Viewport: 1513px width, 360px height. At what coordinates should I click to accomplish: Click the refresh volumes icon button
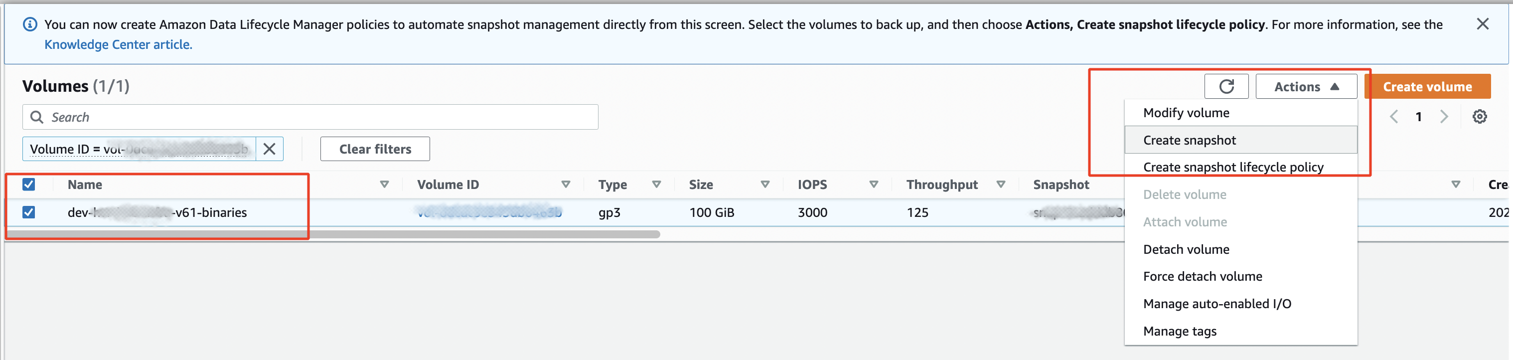(1226, 87)
